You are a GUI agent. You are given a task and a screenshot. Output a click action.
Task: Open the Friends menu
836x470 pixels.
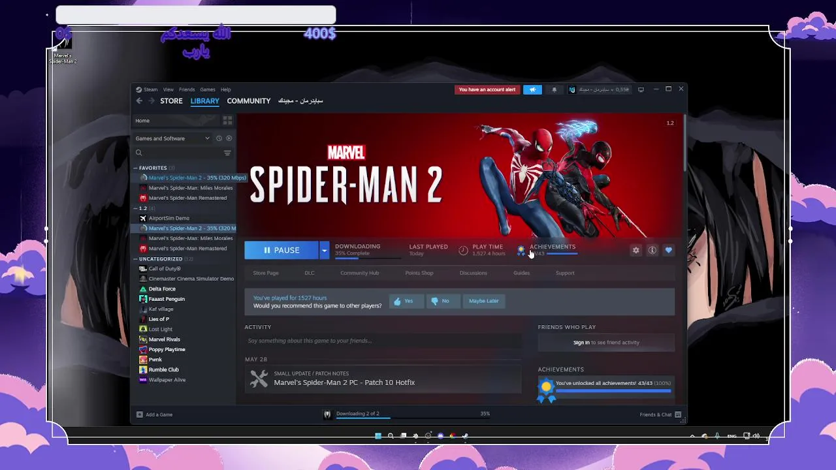tap(187, 89)
